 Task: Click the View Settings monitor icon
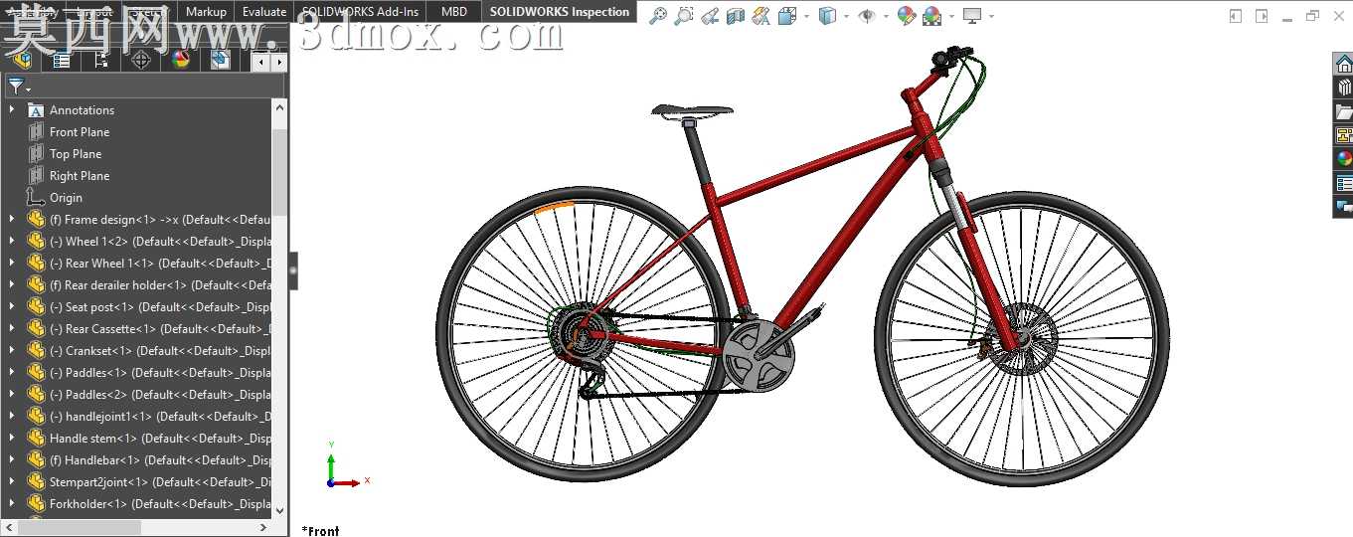[972, 16]
